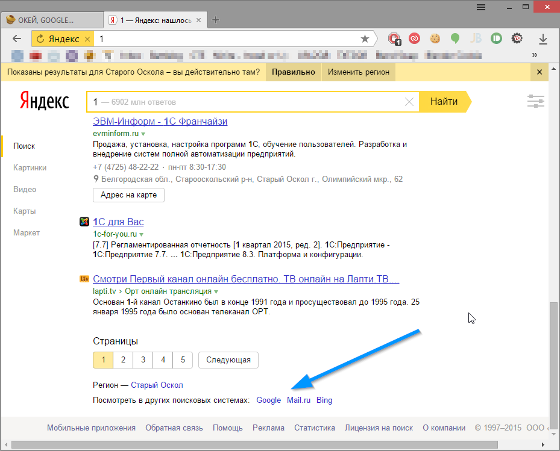Click the yellow Найти button
The width and height of the screenshot is (560, 451).
444,102
